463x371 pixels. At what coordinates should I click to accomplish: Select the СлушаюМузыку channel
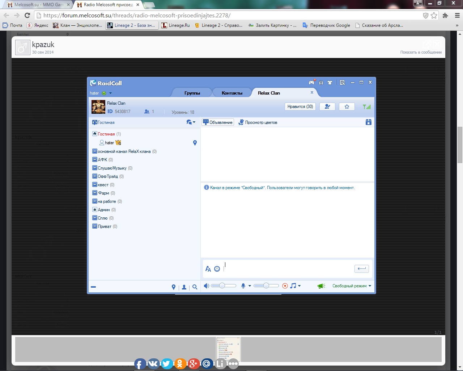click(x=112, y=168)
